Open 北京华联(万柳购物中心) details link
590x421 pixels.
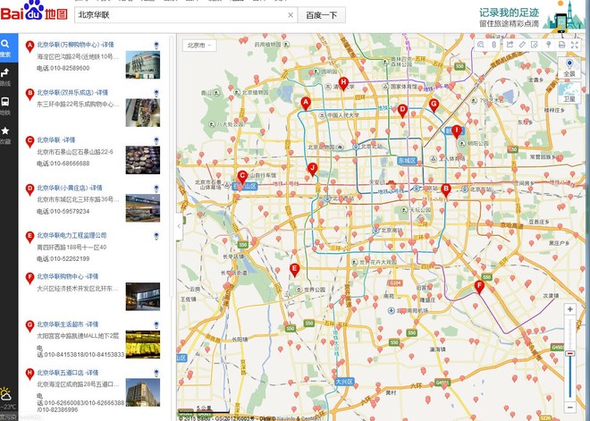pyautogui.click(x=75, y=45)
